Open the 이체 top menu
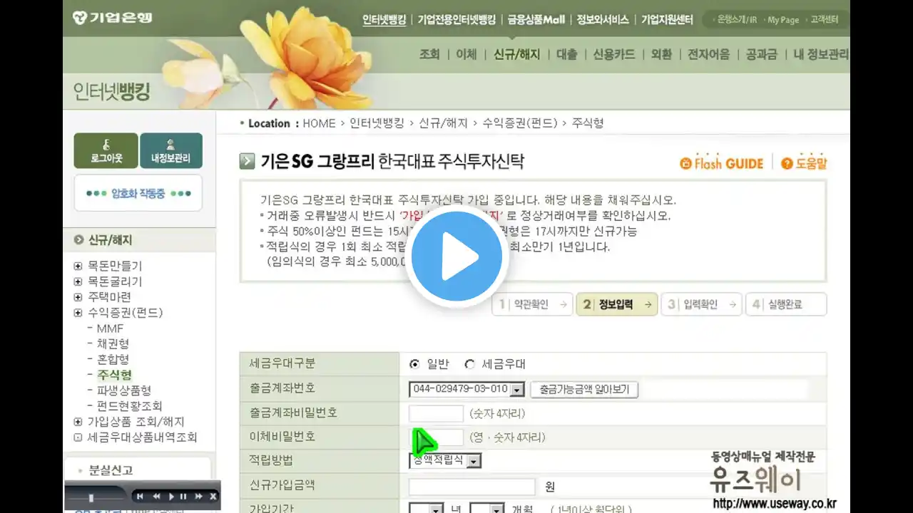Image resolution: width=913 pixels, height=513 pixels. click(466, 54)
